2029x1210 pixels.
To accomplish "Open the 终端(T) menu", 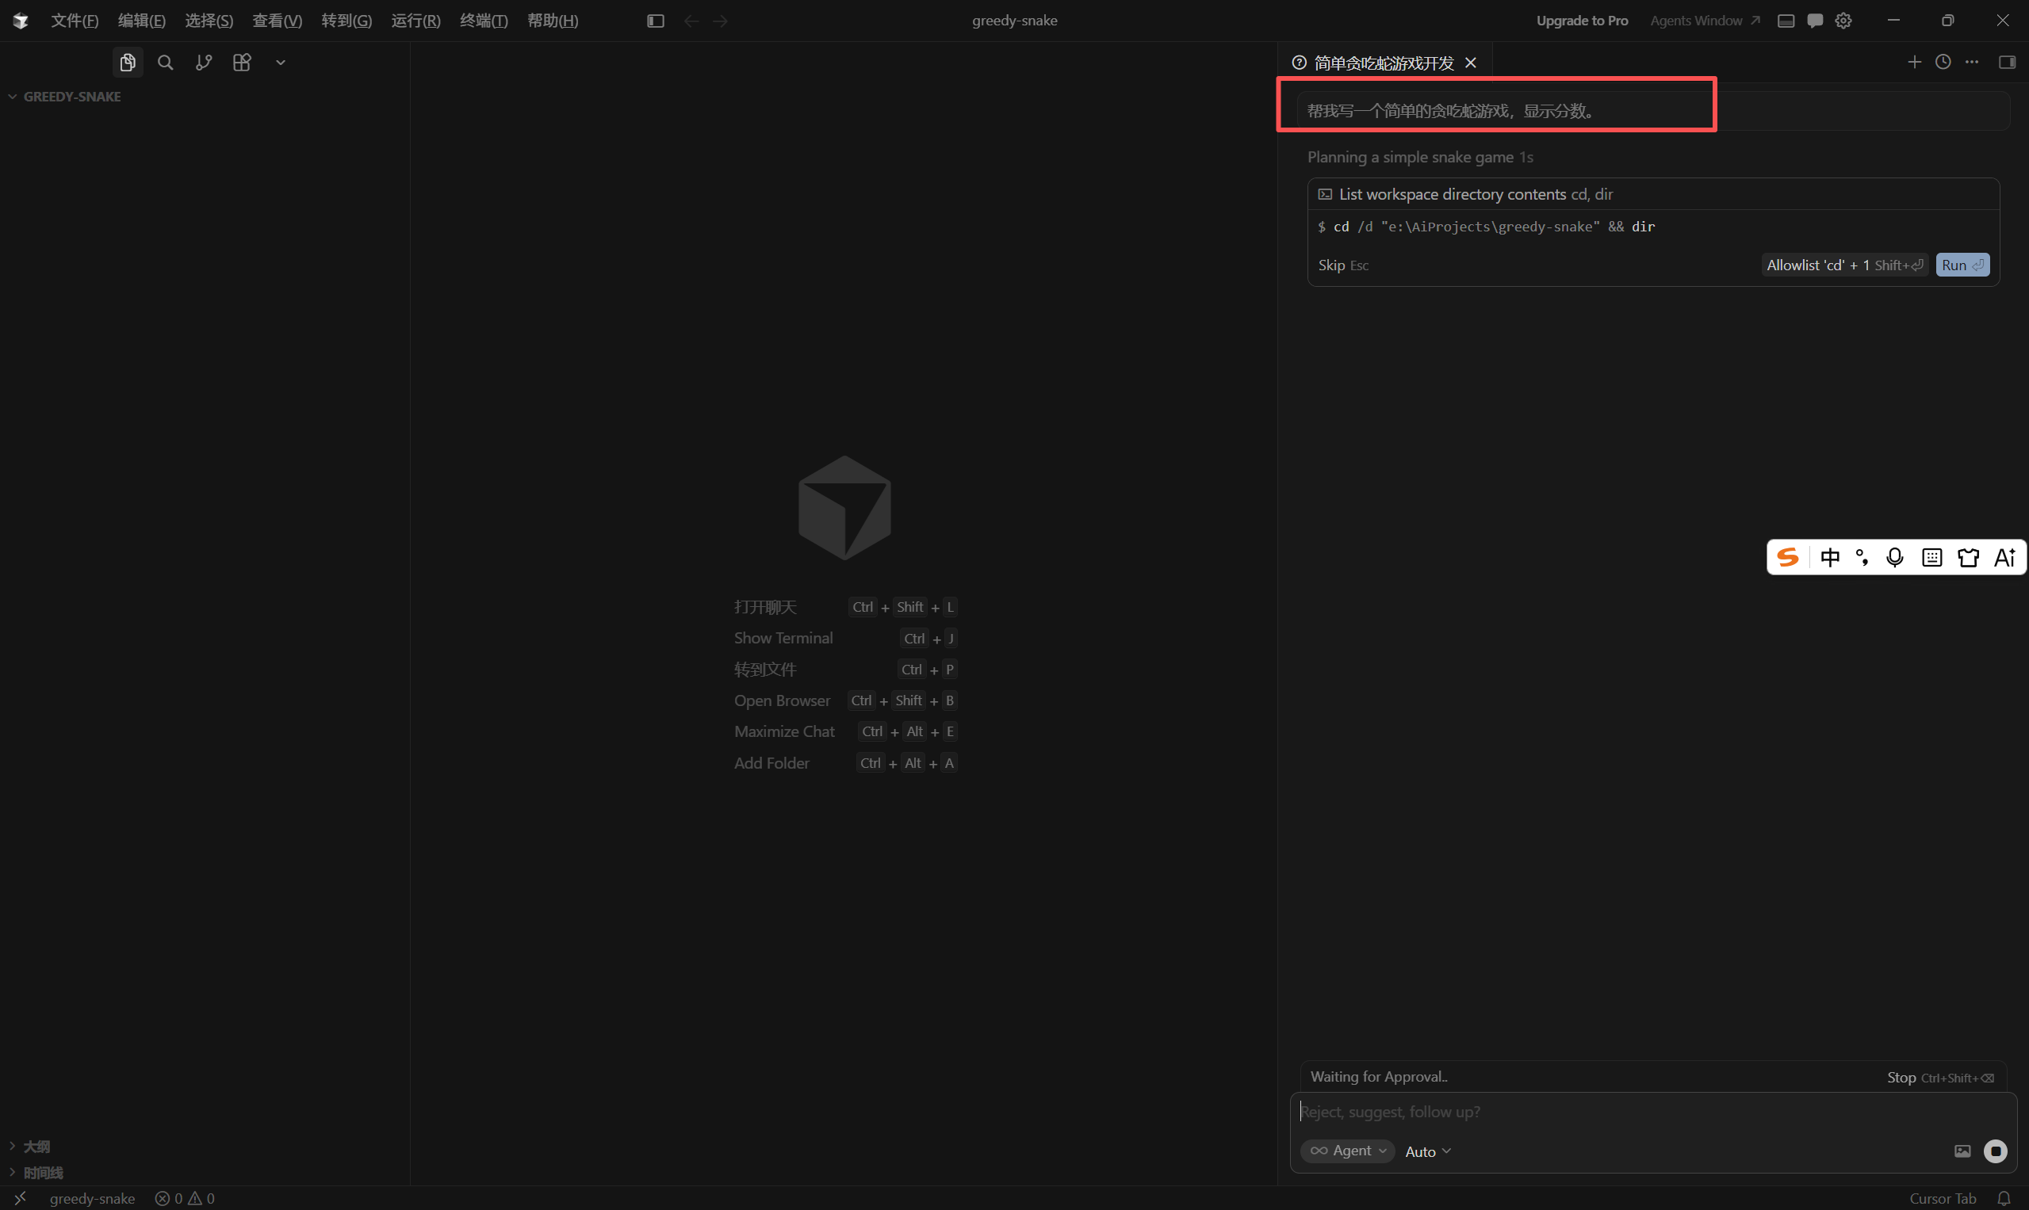I will (x=483, y=21).
